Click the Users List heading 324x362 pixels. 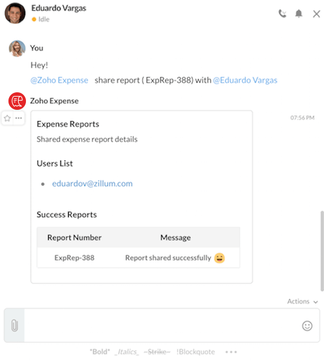tap(55, 164)
